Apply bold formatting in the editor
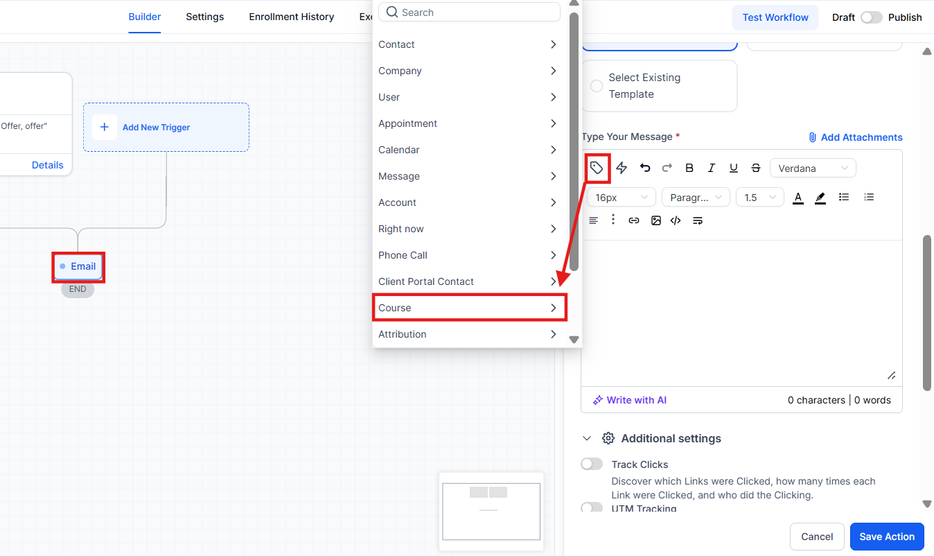The image size is (934, 556). [x=689, y=168]
